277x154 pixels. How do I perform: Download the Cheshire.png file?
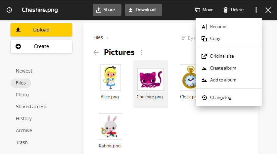point(143,10)
